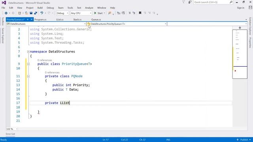253x142 pixels.
Task: Pin the PriorityQueue.cs tab
Action: [x=28, y=19]
